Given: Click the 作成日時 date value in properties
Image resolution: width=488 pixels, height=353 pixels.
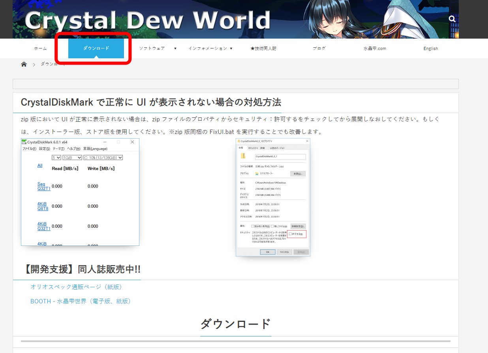Looking at the screenshot, I should coord(268,204).
